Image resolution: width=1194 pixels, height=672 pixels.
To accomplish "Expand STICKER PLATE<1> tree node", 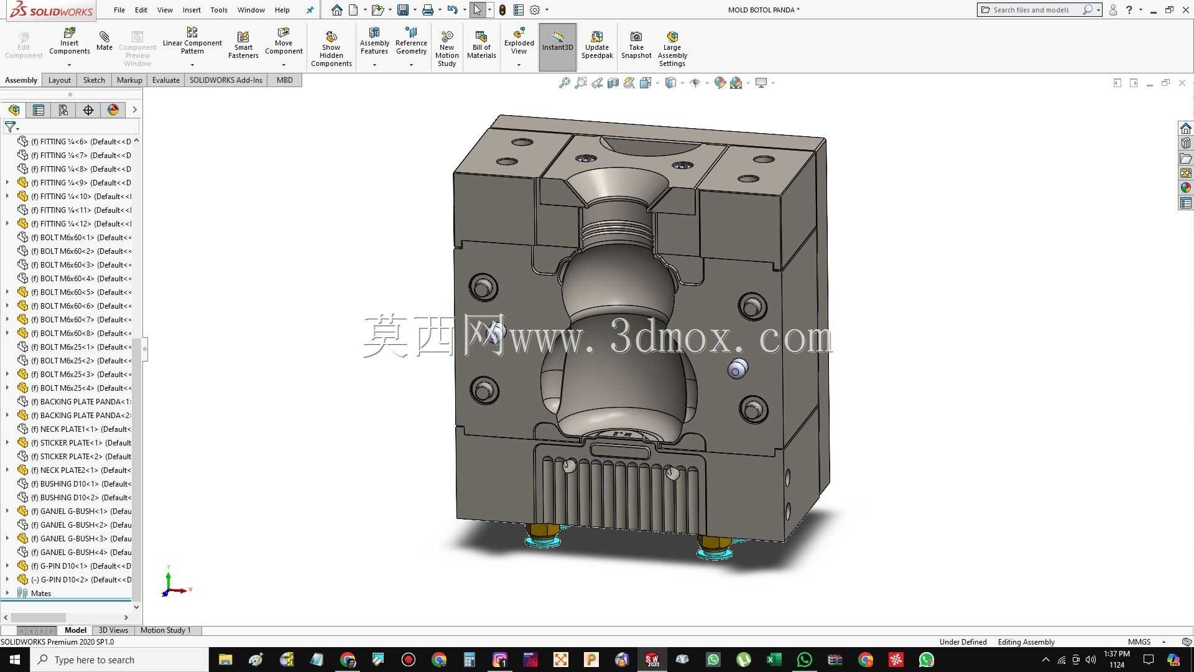I will 7,443.
